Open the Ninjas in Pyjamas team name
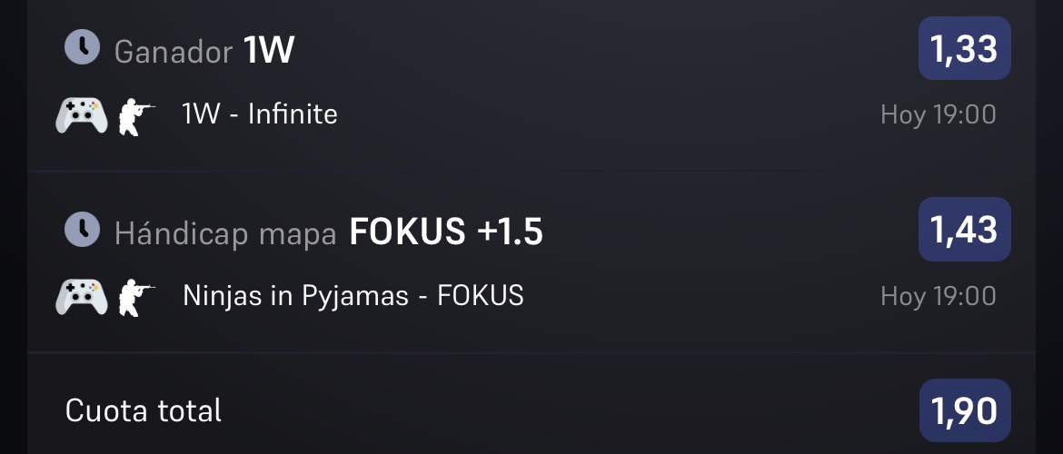This screenshot has width=1063, height=454. [295, 297]
